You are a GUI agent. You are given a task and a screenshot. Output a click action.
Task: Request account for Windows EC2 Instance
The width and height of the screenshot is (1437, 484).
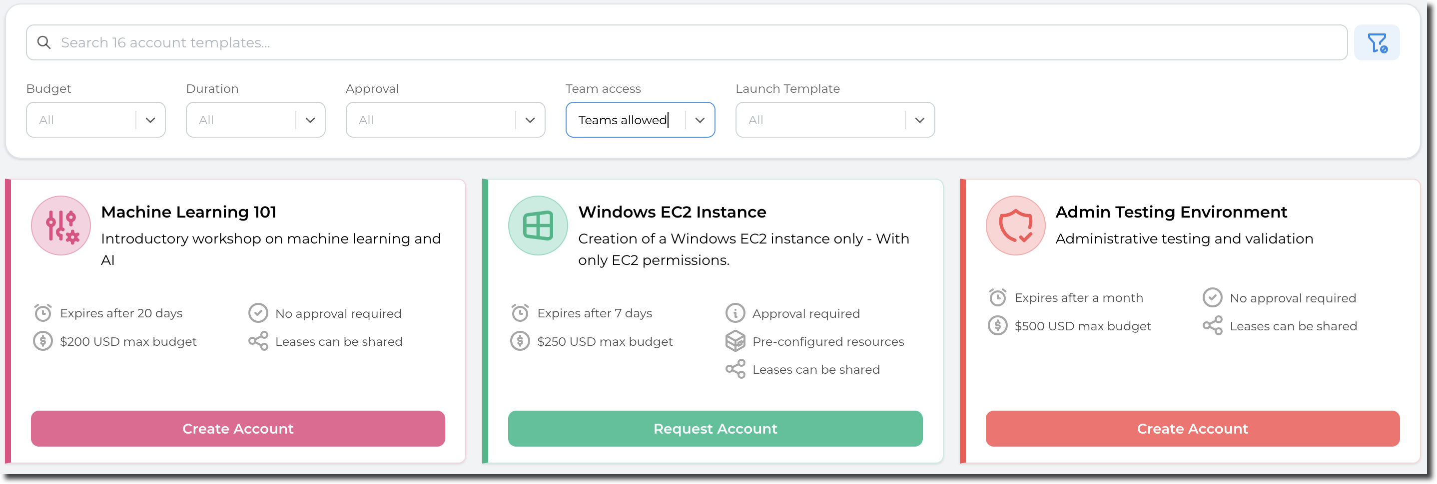point(715,428)
